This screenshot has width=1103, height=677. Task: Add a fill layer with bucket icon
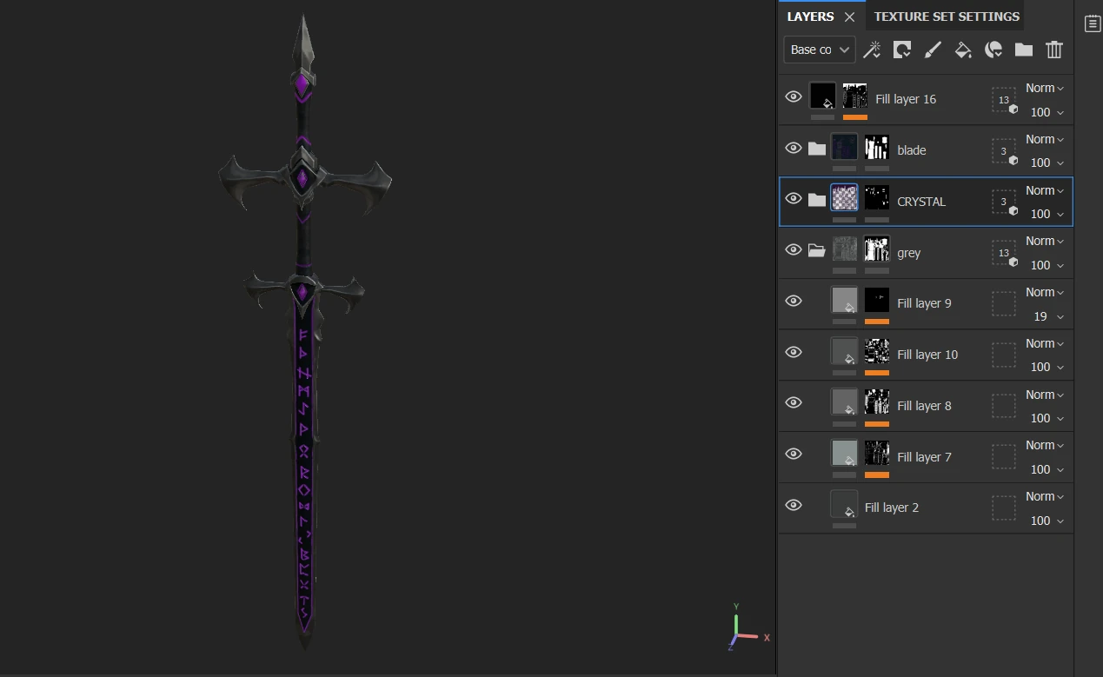(963, 50)
